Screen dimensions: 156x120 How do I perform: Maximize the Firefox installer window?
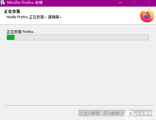click(x=135, y=3)
